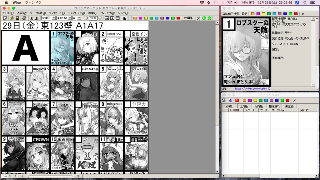Click the new checklist file icon
320x180 pixels.
click(x=5, y=18)
